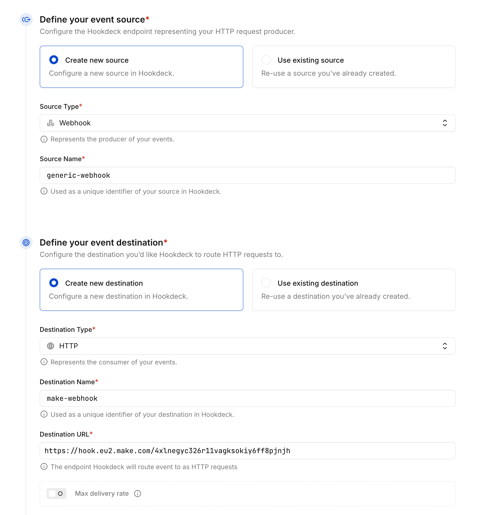Expand the Destination Type HTTP dropdown
The height and width of the screenshot is (515, 490).
247,346
